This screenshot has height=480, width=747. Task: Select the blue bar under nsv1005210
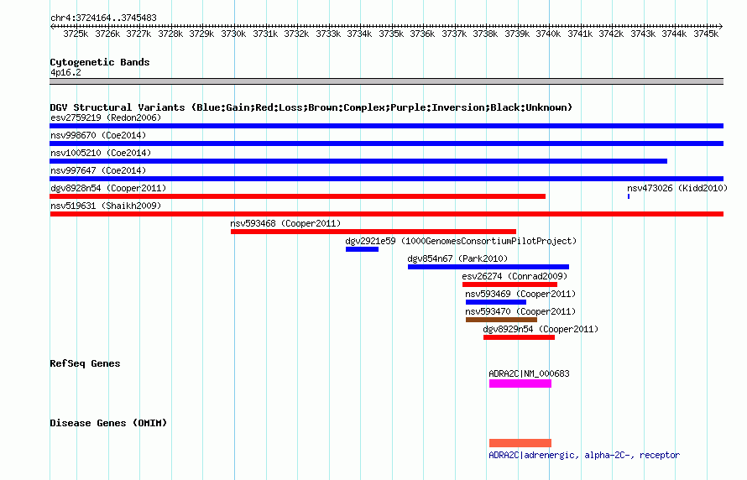[x=358, y=161]
